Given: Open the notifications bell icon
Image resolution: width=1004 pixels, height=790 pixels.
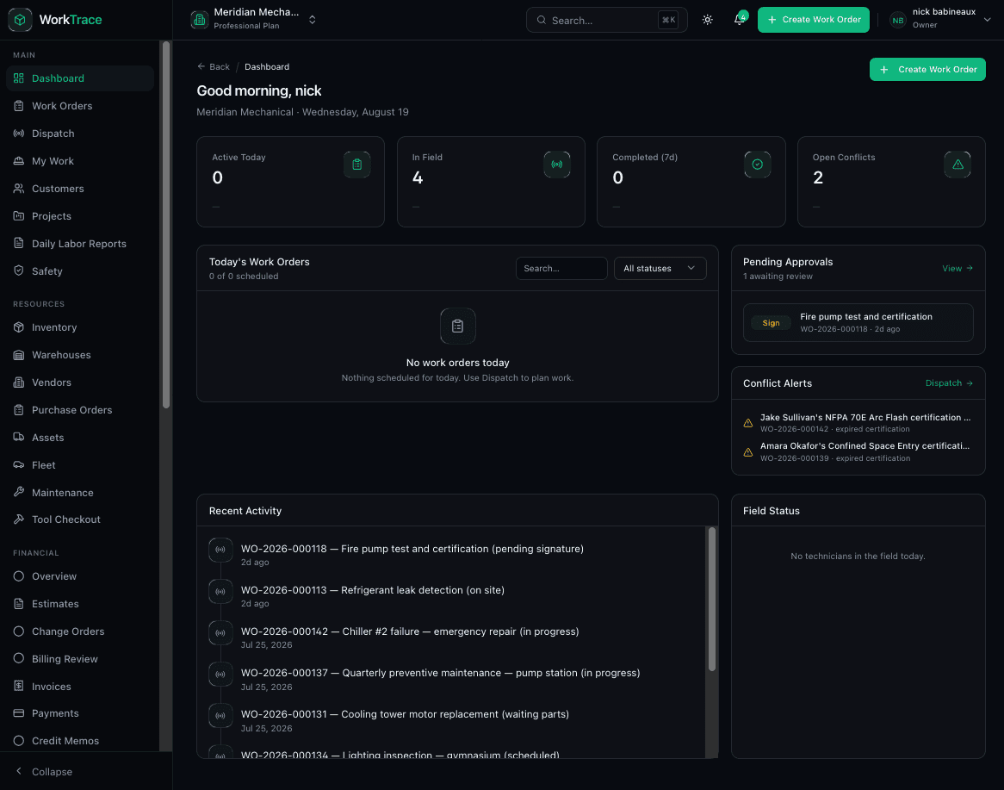Looking at the screenshot, I should click(739, 20).
